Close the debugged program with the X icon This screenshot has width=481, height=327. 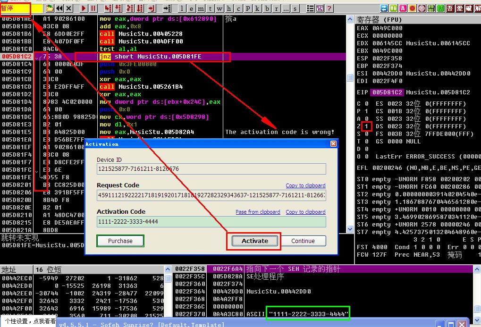69,8
